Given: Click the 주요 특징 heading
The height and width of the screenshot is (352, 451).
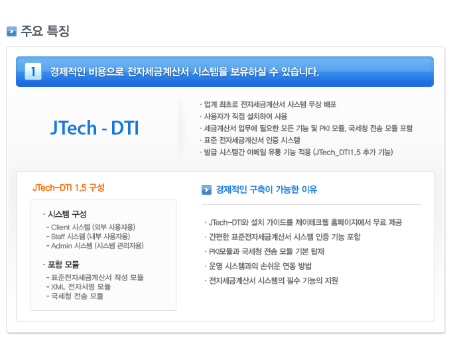Looking at the screenshot, I should 45,31.
